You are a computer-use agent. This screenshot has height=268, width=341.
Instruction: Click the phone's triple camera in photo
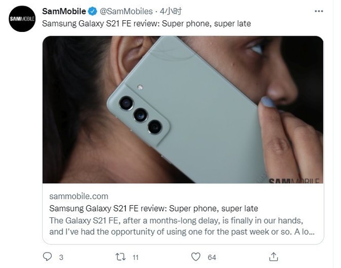tap(140, 114)
